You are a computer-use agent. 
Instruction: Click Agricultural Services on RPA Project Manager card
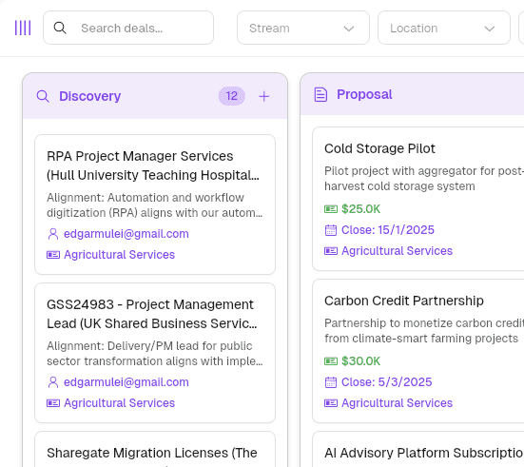(119, 255)
